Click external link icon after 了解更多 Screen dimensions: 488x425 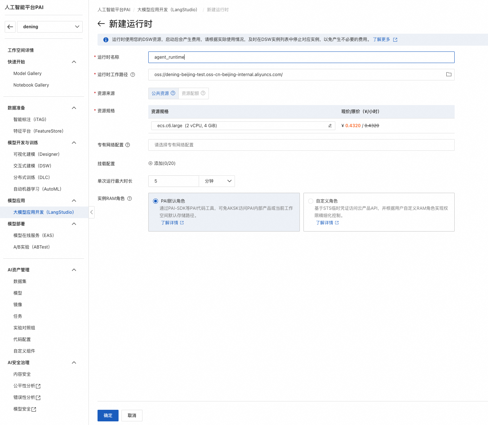coord(395,40)
